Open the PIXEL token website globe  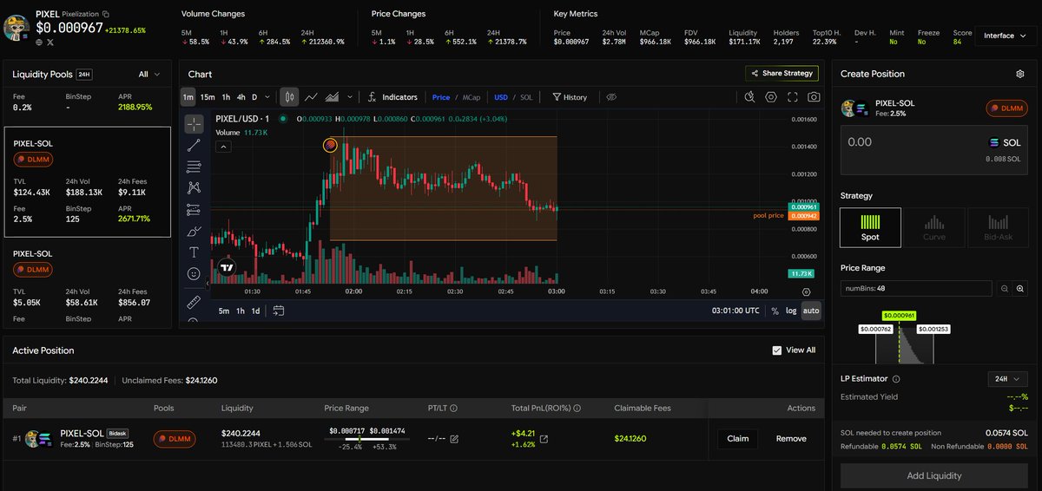(39, 42)
